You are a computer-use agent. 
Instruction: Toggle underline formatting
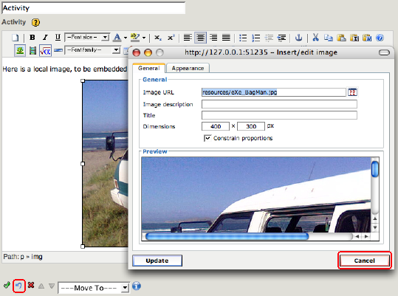58,38
